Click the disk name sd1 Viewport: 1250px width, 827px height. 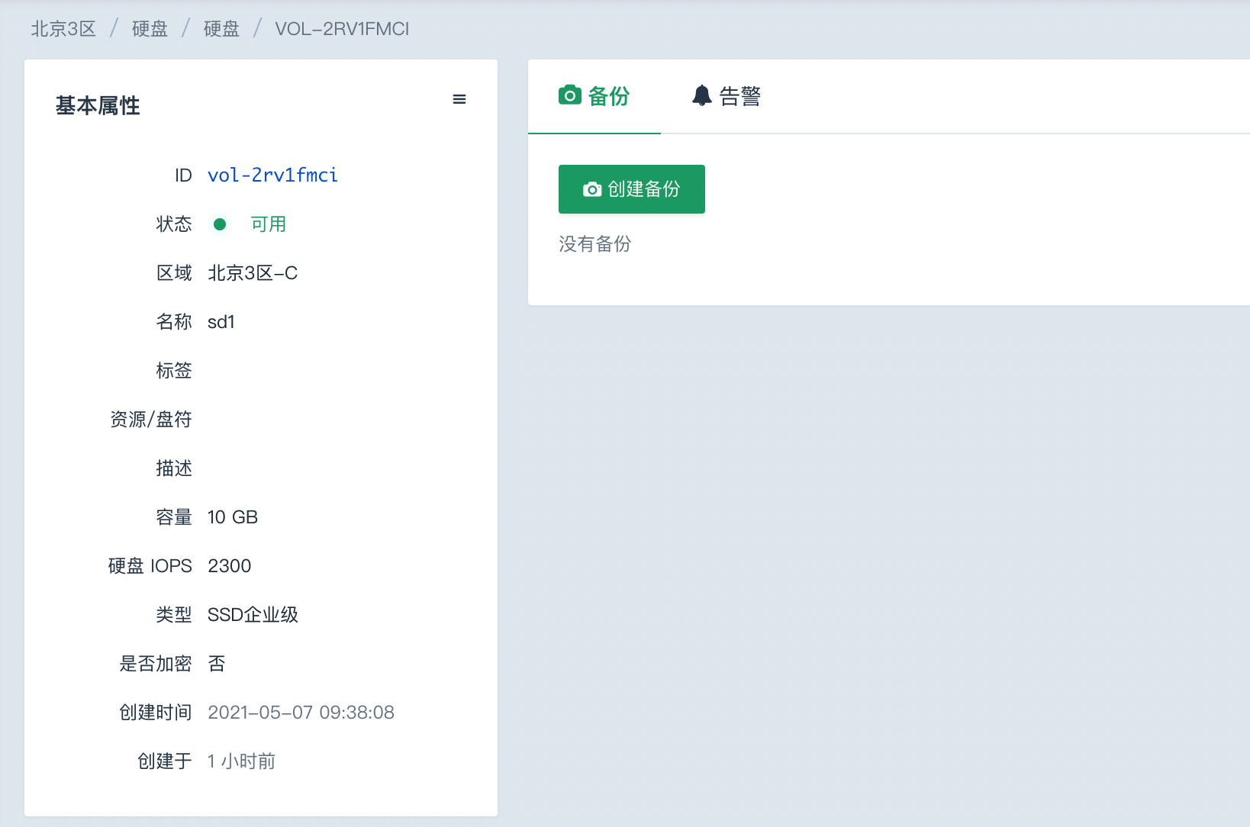tap(221, 321)
